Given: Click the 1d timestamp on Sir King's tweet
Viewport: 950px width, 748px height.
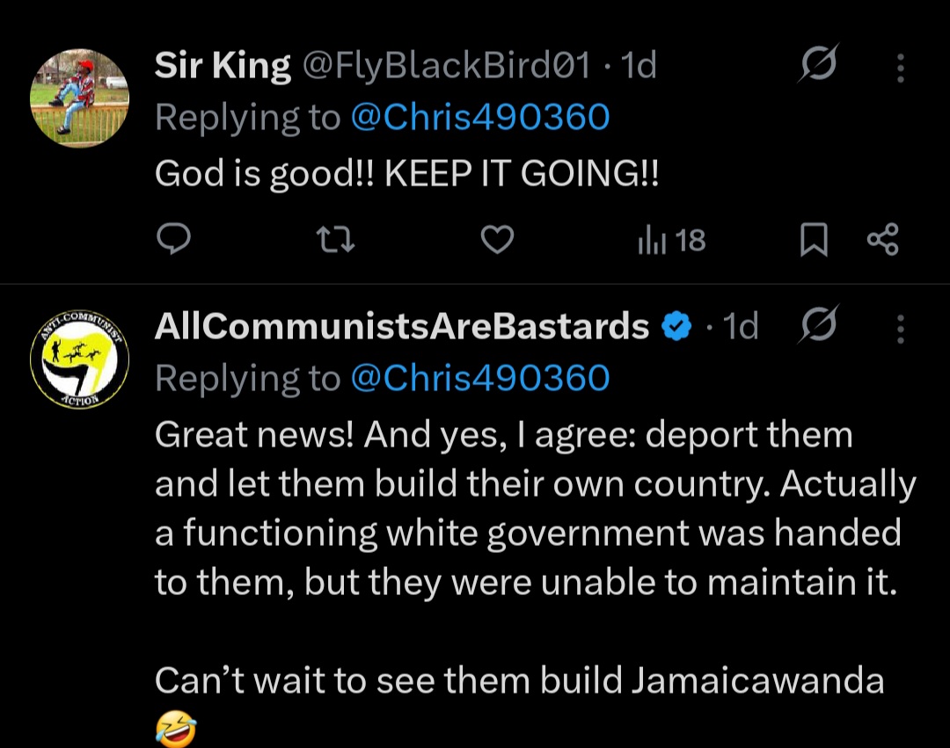Looking at the screenshot, I should [639, 66].
